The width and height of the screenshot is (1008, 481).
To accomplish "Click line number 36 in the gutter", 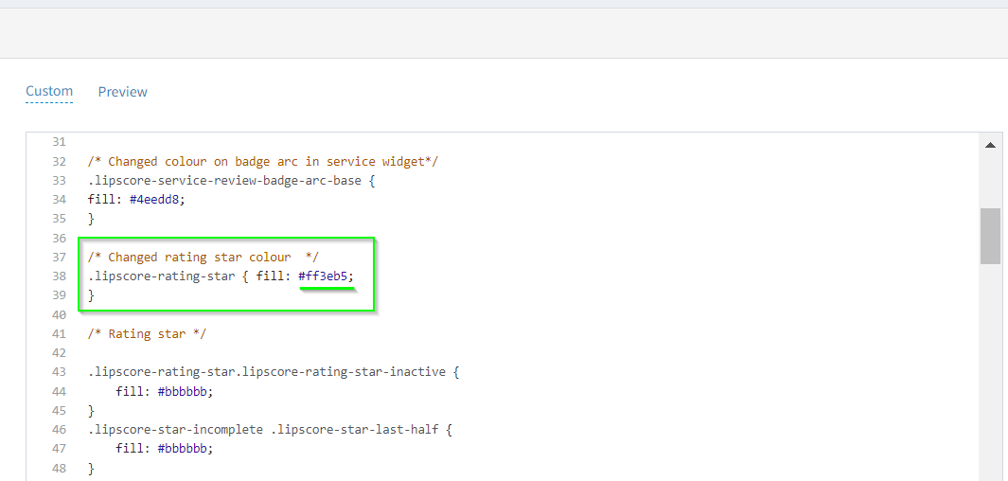I will (x=59, y=239).
